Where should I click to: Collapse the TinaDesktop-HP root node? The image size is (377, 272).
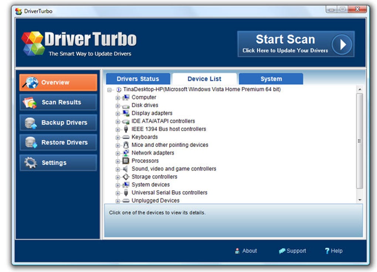[x=109, y=90]
